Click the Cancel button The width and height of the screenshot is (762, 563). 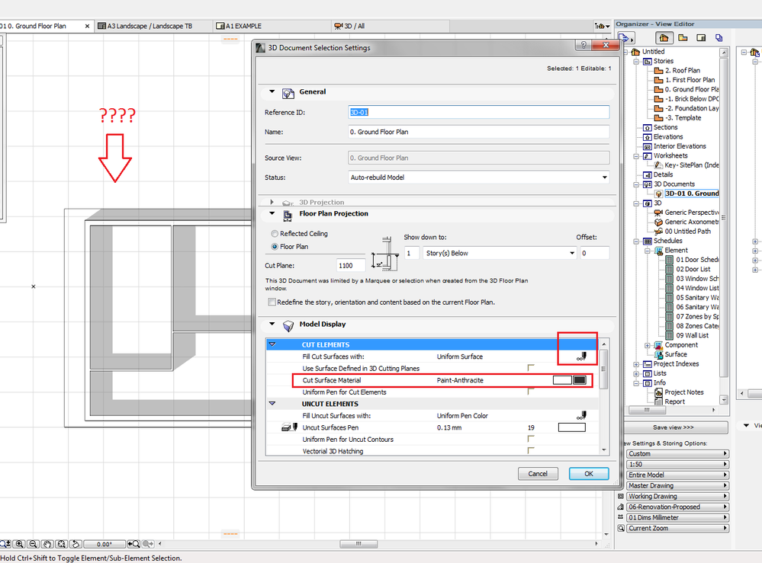pos(538,474)
